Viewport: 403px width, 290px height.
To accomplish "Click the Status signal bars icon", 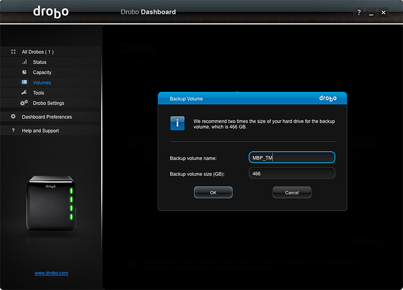I will coord(25,62).
